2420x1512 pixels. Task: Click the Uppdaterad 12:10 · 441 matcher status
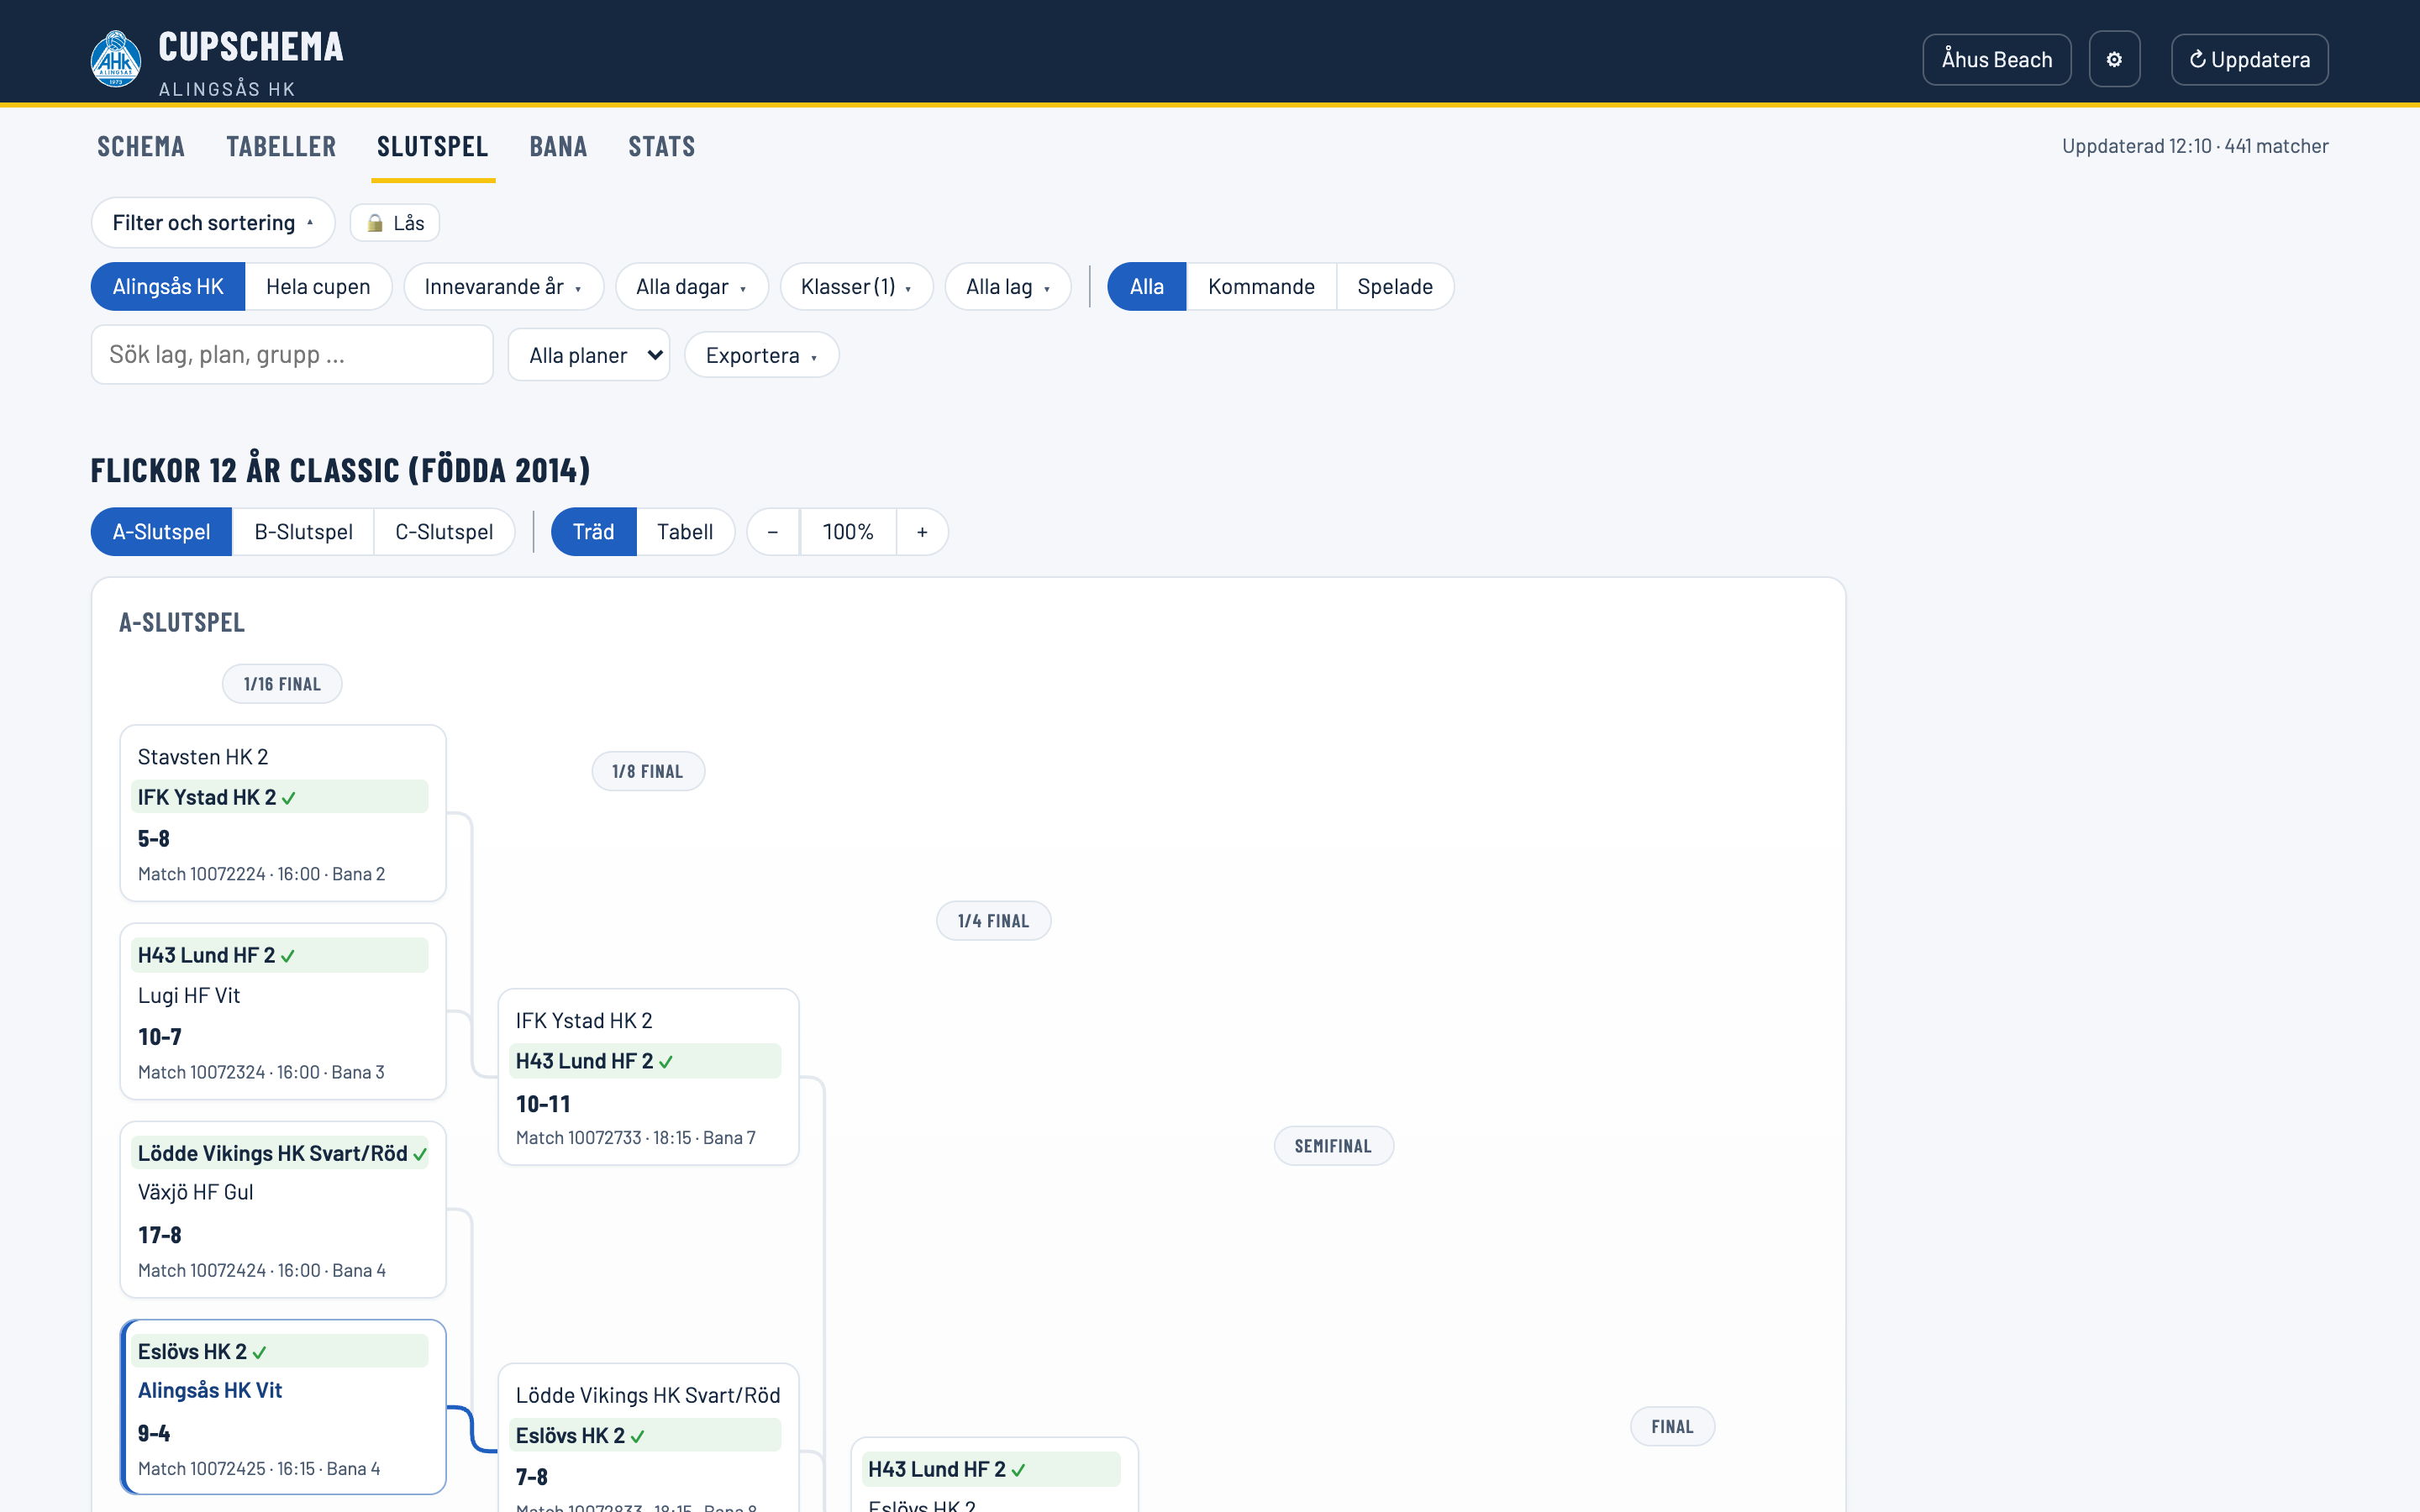pyautogui.click(x=2195, y=146)
